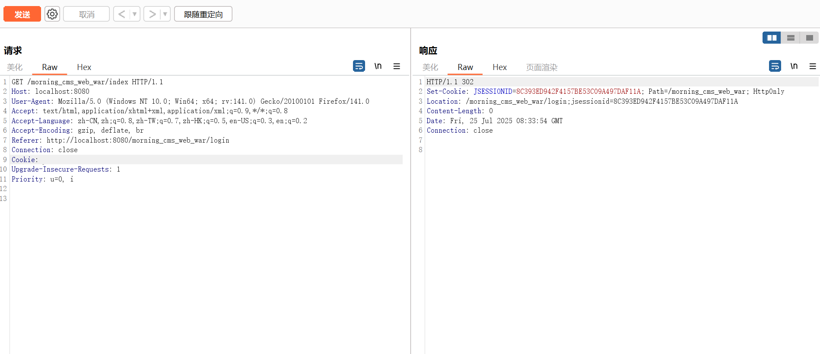
Task: Go forward to next request in history
Action: 152,14
